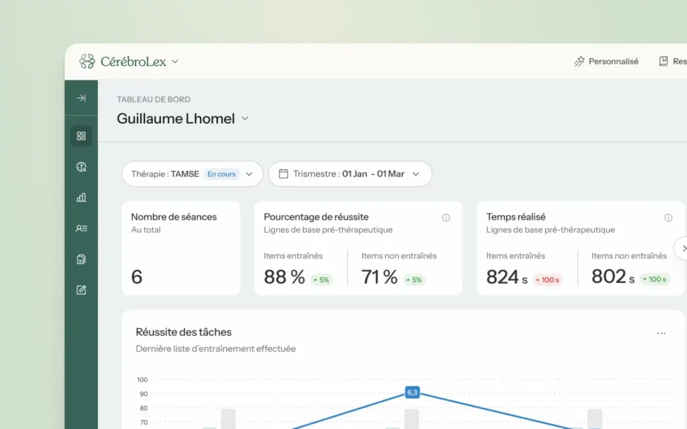Click the Nombre de séances value 6
The width and height of the screenshot is (687, 429).
coord(137,276)
